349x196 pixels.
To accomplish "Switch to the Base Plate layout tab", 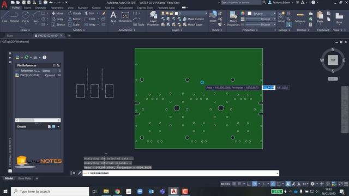I will 25,179.
